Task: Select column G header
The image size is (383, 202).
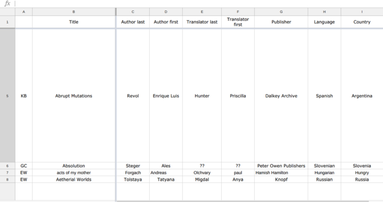Action: [x=281, y=12]
